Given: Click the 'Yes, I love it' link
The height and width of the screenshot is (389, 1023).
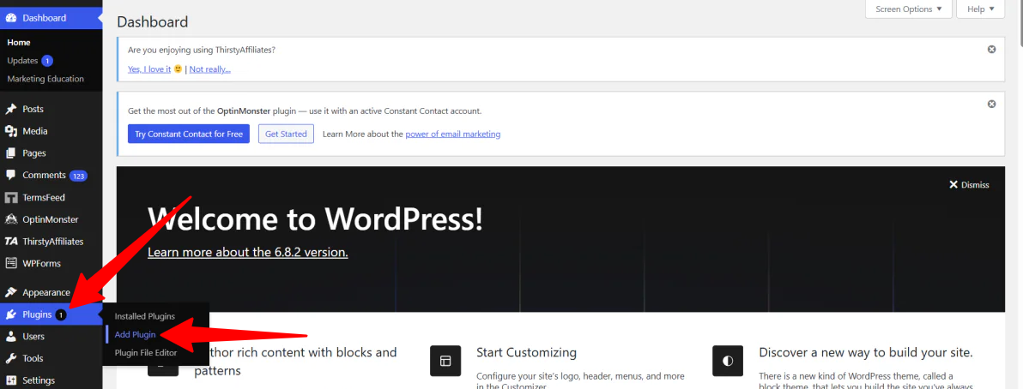Looking at the screenshot, I should click(x=149, y=69).
